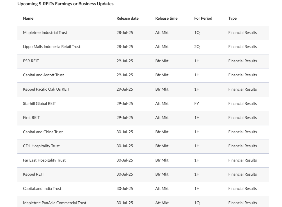Select CapitaLand Ascott Trust row name
Image resolution: width=282 pixels, height=207 pixels.
click(43, 75)
